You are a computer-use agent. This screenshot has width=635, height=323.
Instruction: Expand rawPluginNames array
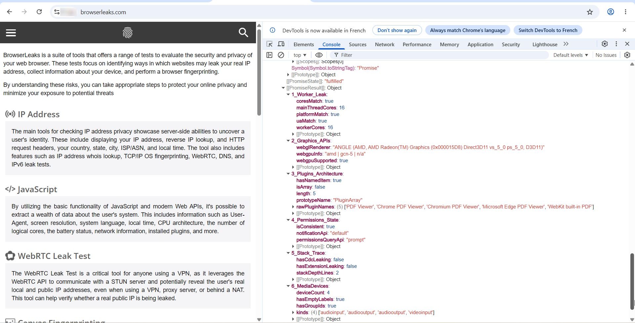293,207
